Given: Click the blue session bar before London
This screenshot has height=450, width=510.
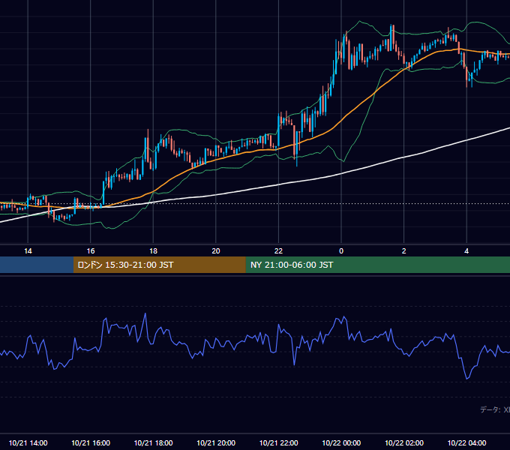Looking at the screenshot, I should pos(37,265).
